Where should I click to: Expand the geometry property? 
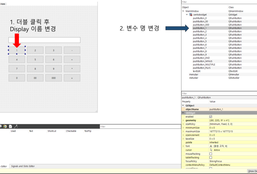(x=183, y=121)
